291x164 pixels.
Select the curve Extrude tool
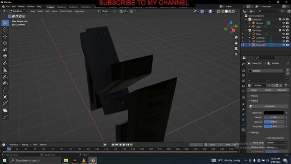[5, 90]
